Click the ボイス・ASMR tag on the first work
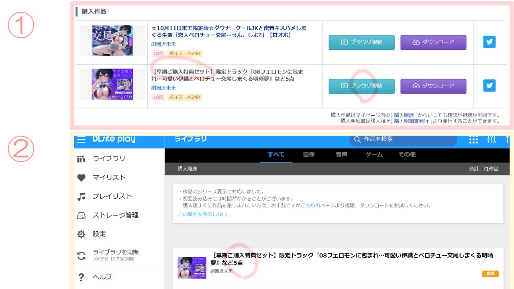Screen dimensions: 514x289 [x=184, y=53]
